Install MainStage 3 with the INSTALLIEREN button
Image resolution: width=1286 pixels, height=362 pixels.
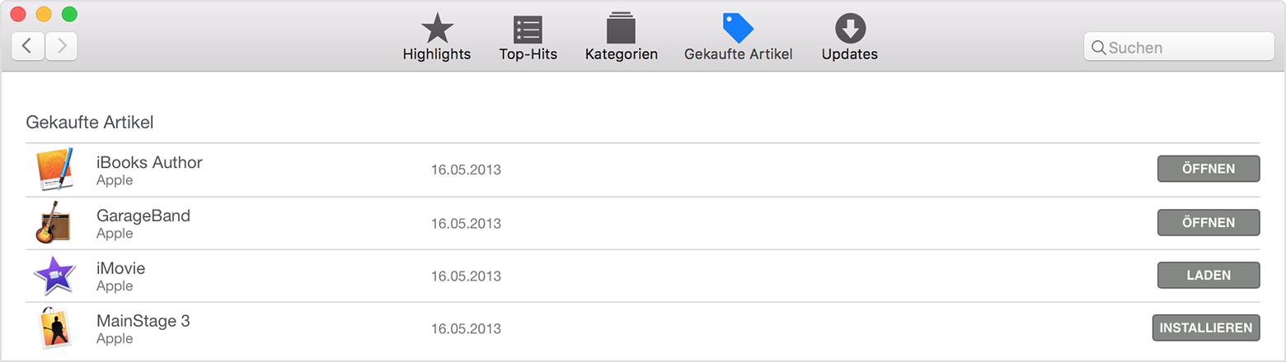pos(1206,327)
